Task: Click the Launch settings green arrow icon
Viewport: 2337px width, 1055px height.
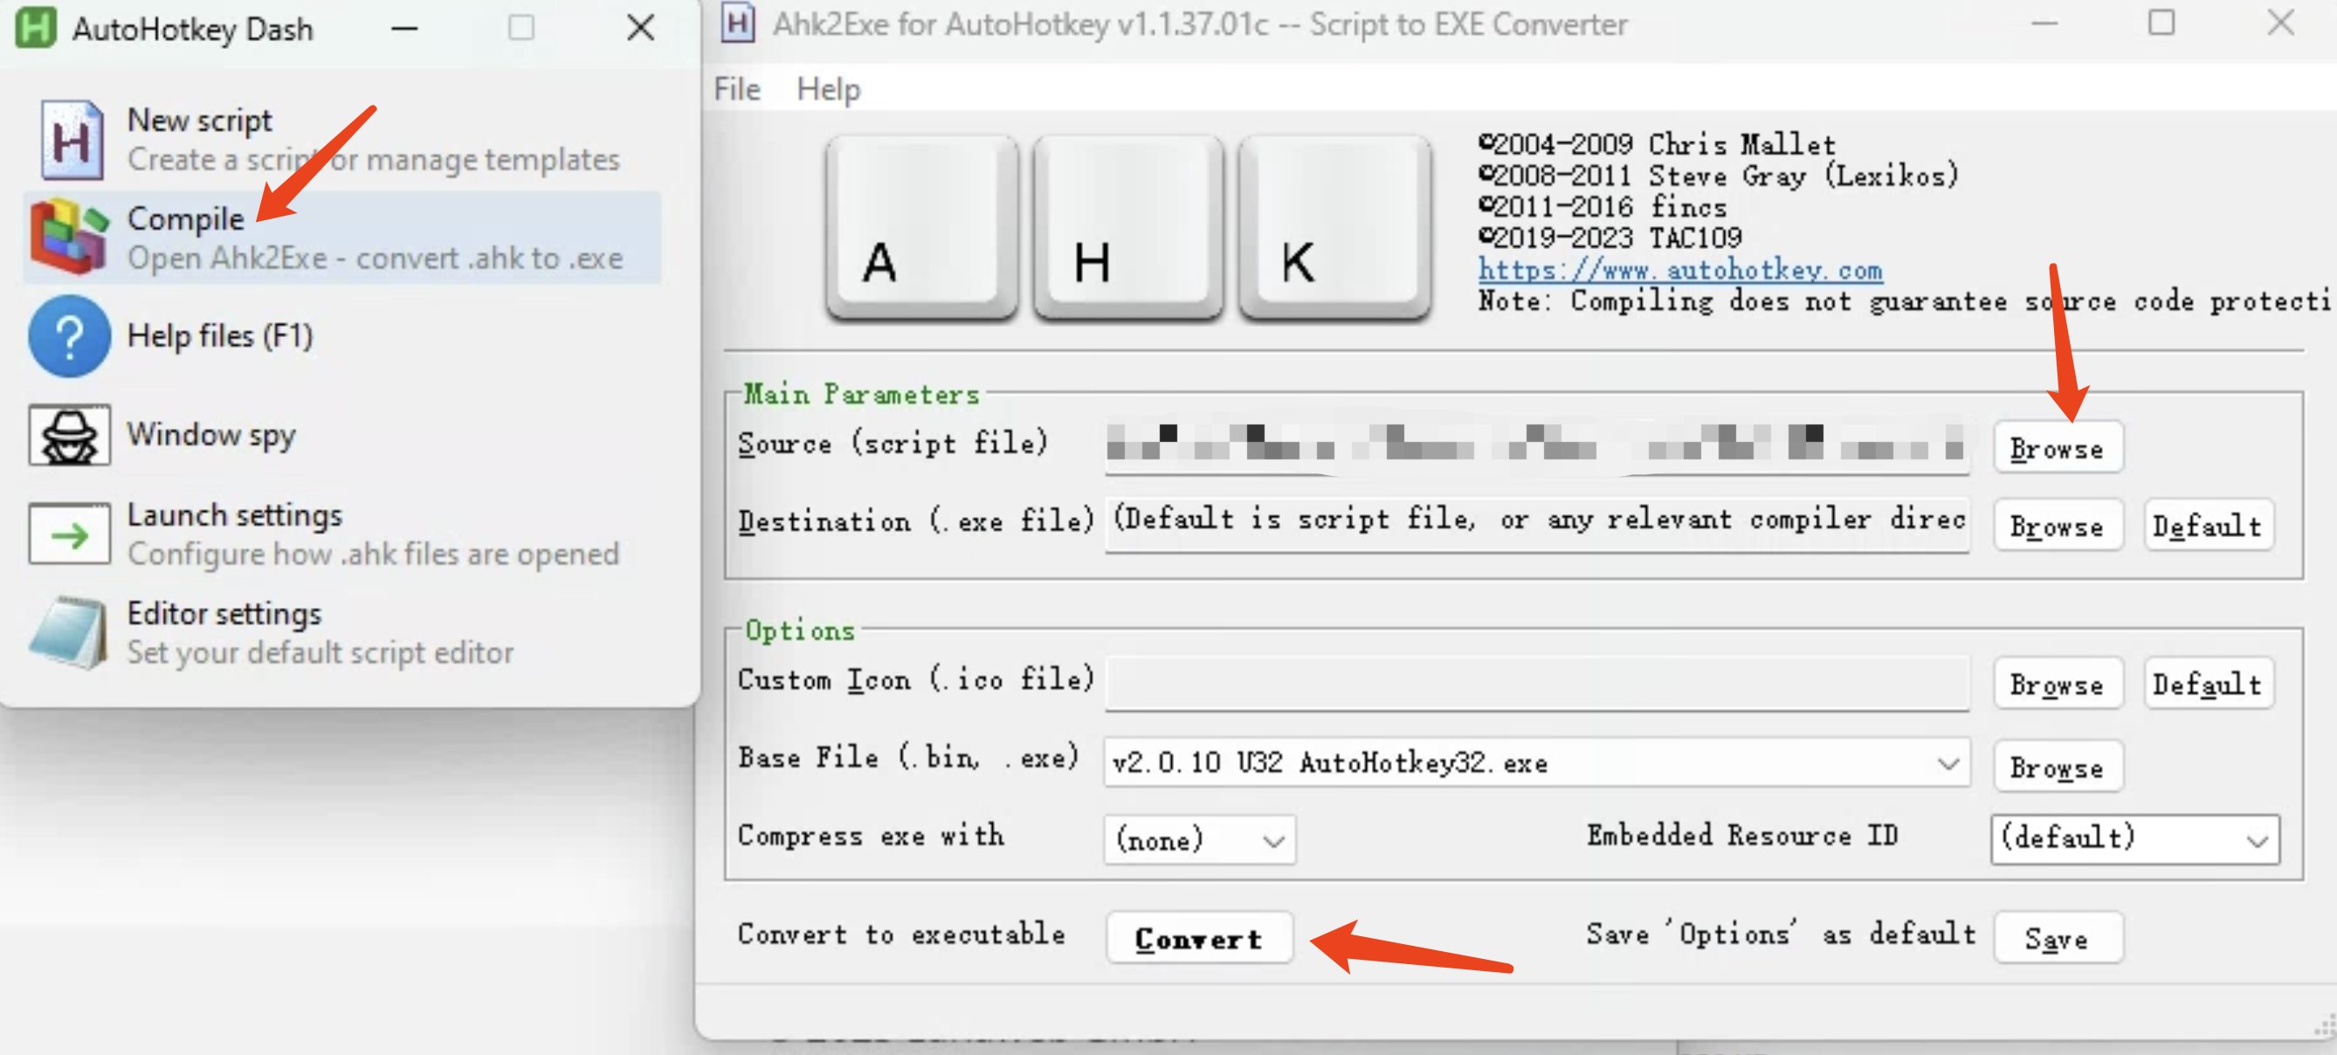Action: [70, 534]
